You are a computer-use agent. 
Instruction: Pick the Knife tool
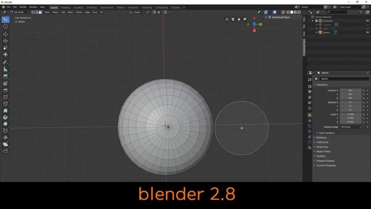(5, 104)
